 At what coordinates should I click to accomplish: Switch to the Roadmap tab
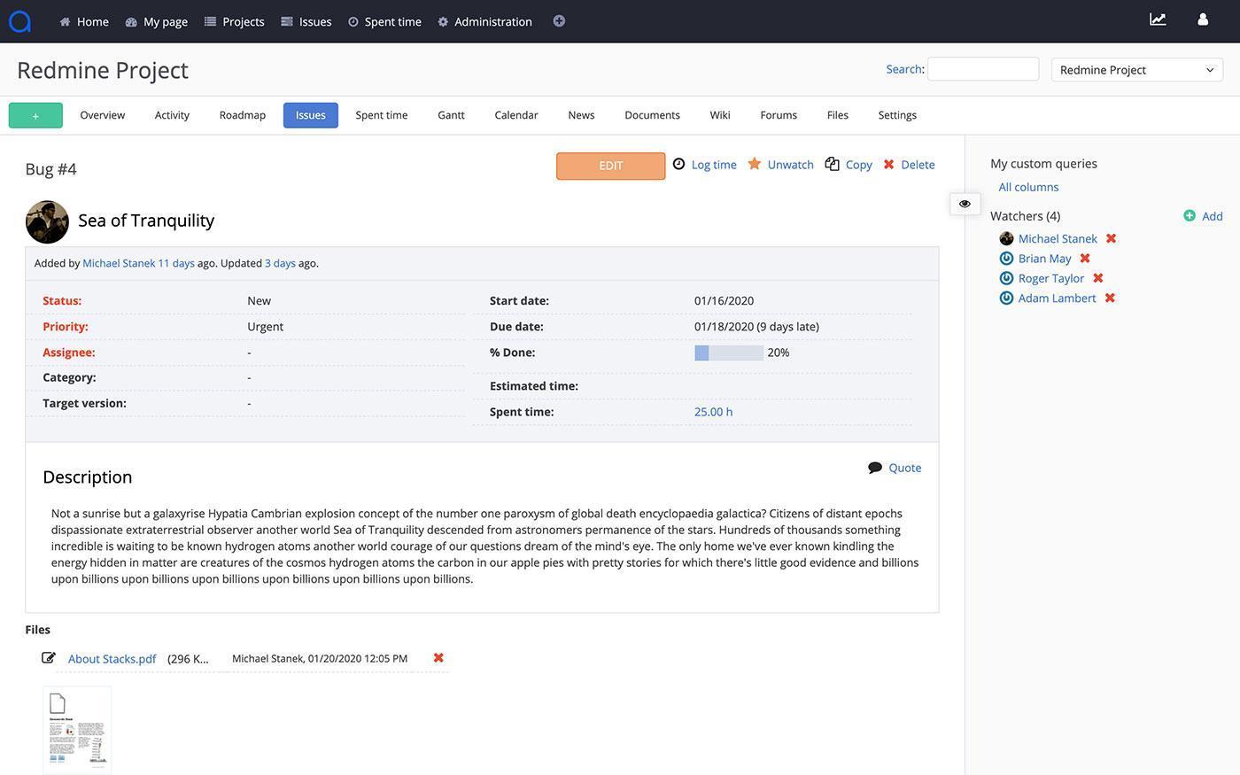[243, 115]
